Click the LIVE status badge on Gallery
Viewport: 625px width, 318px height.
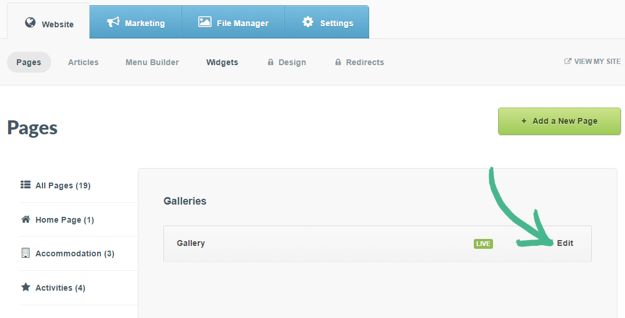click(483, 244)
